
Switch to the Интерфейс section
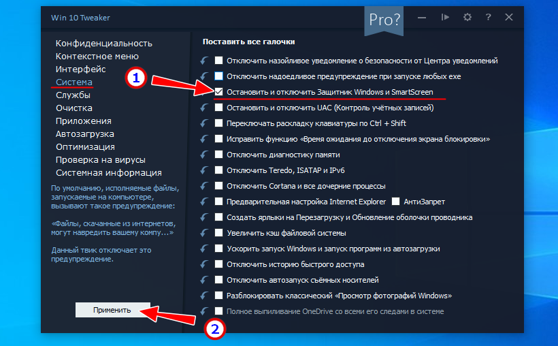pyautogui.click(x=81, y=69)
